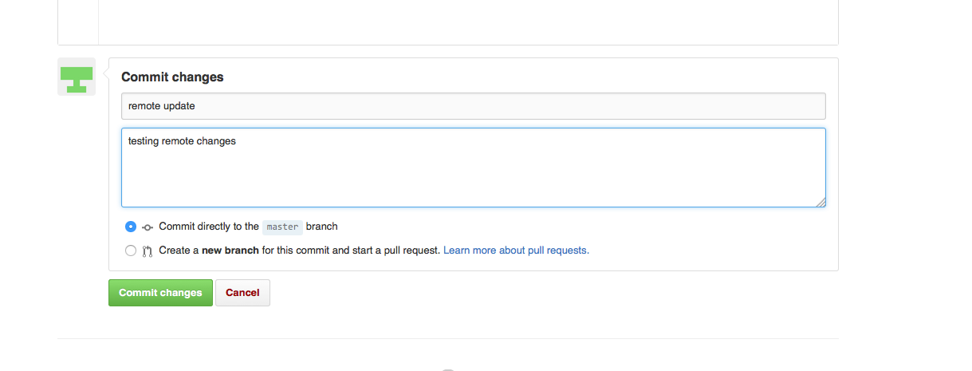Click the pull request icon beside new branch option

pos(148,251)
